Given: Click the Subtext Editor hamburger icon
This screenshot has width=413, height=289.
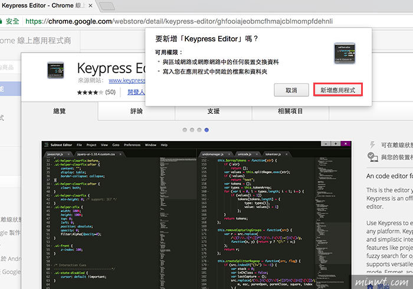Looking at the screenshot, I should [x=47, y=144].
